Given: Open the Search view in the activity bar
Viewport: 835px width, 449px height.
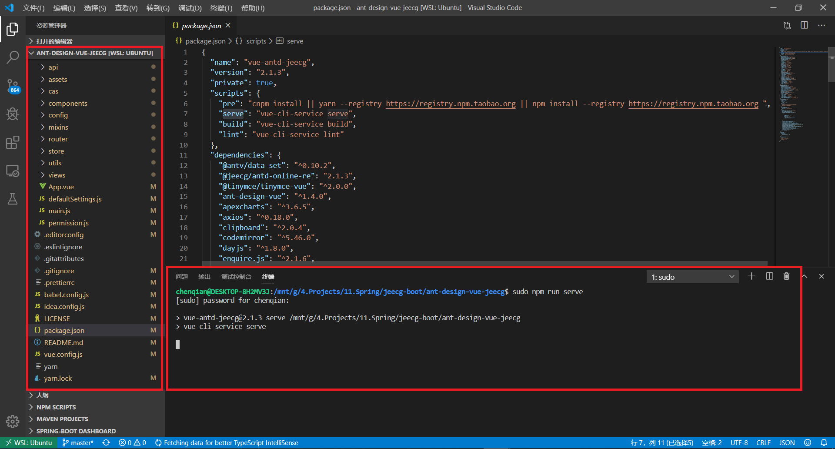Looking at the screenshot, I should [13, 57].
